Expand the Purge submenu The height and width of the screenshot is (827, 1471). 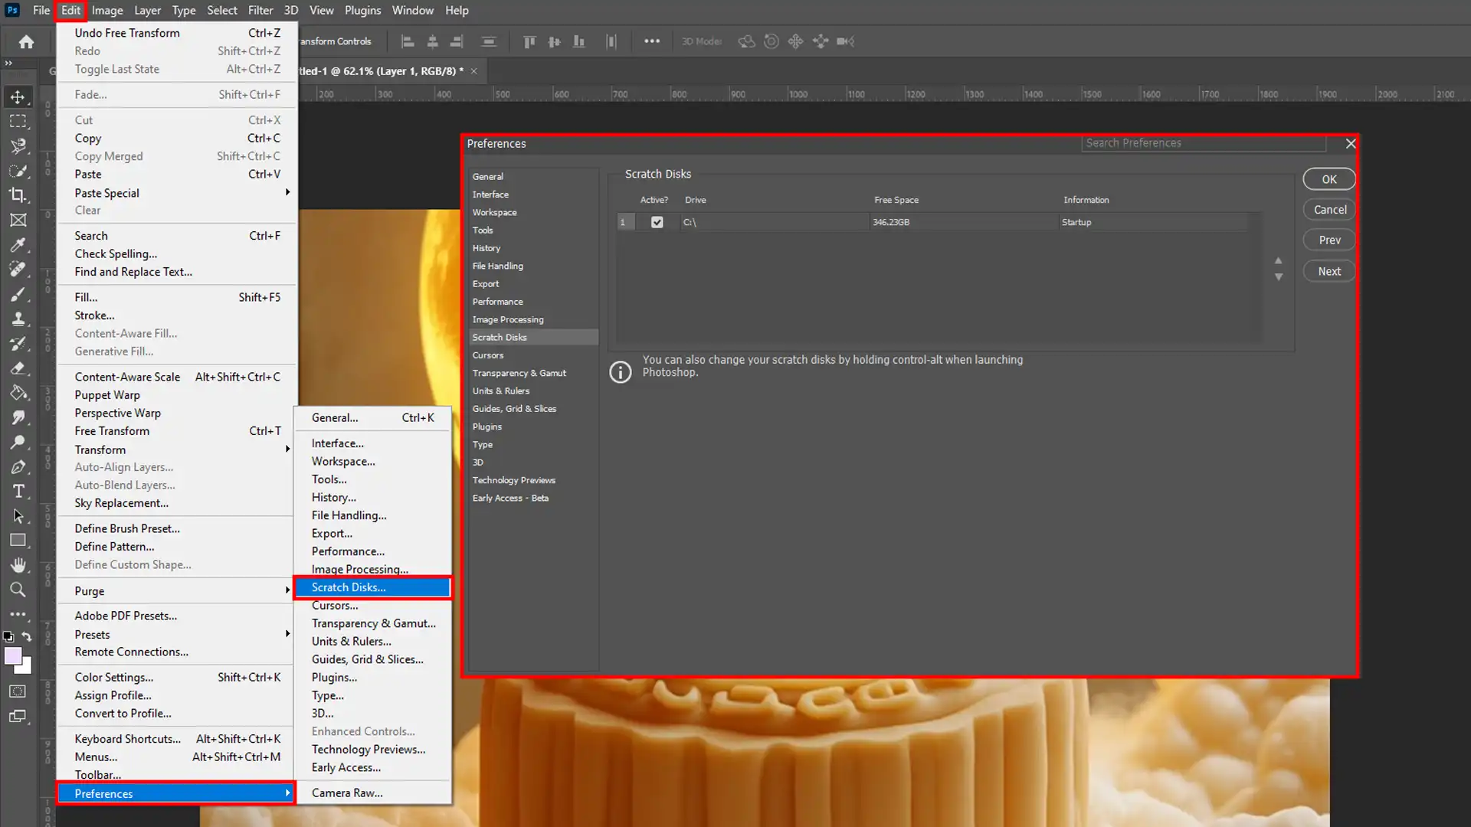pyautogui.click(x=177, y=591)
